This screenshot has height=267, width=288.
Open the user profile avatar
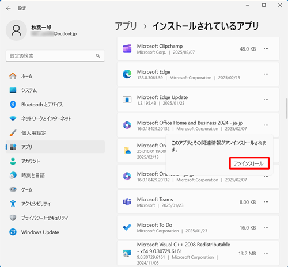[x=16, y=30]
